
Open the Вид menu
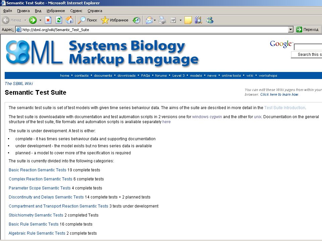[38, 11]
